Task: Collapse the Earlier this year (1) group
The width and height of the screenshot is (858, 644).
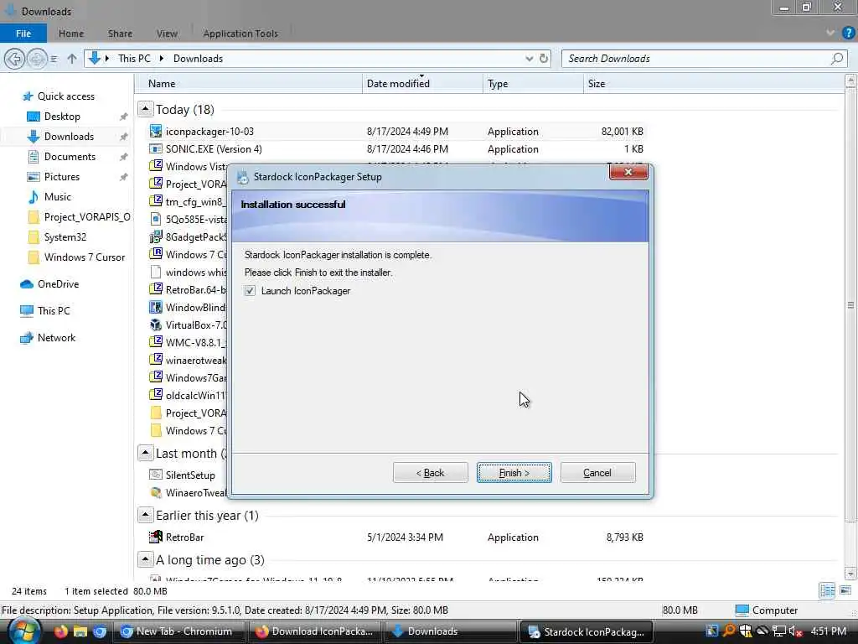Action: coord(145,515)
